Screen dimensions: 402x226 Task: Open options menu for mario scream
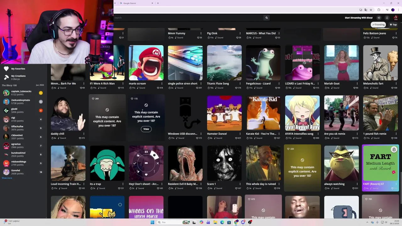coord(162,83)
